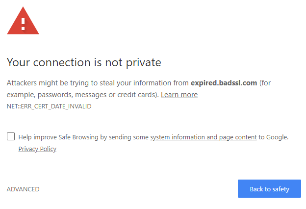
Task: Click the "Your connection is not private" heading
Action: [84, 62]
